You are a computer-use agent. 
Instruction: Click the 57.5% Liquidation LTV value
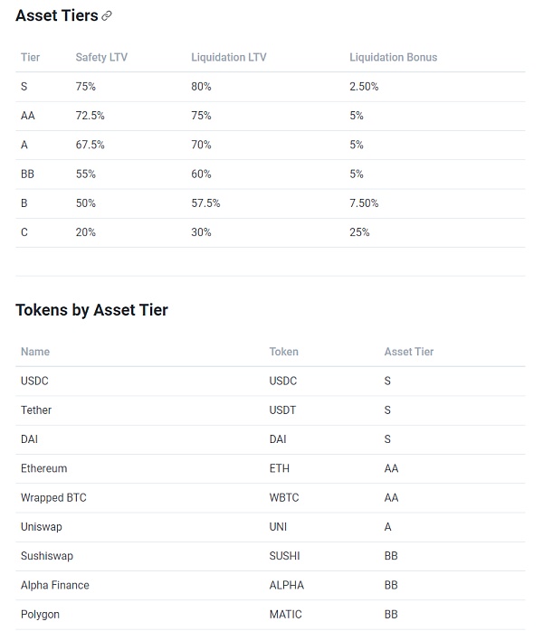click(x=205, y=203)
